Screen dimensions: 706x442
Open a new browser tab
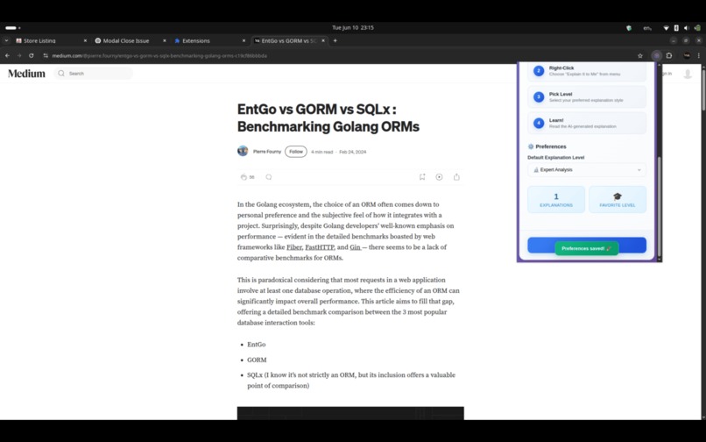click(335, 40)
